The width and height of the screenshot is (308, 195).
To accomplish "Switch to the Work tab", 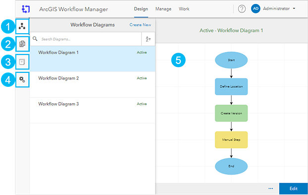I will [x=184, y=9].
